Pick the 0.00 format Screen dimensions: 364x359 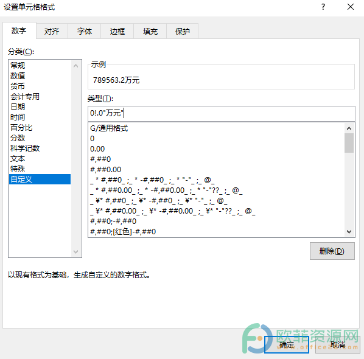[x=216, y=148]
